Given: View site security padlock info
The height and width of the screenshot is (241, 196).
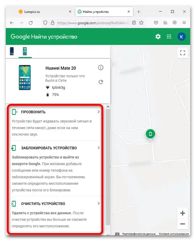Looking at the screenshot, I should [53, 23].
